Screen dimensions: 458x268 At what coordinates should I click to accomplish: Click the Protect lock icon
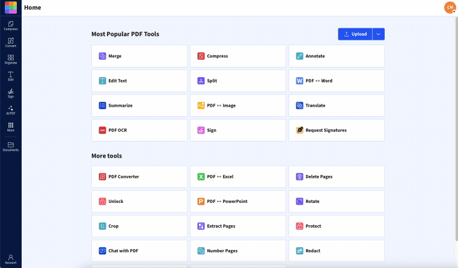point(299,226)
